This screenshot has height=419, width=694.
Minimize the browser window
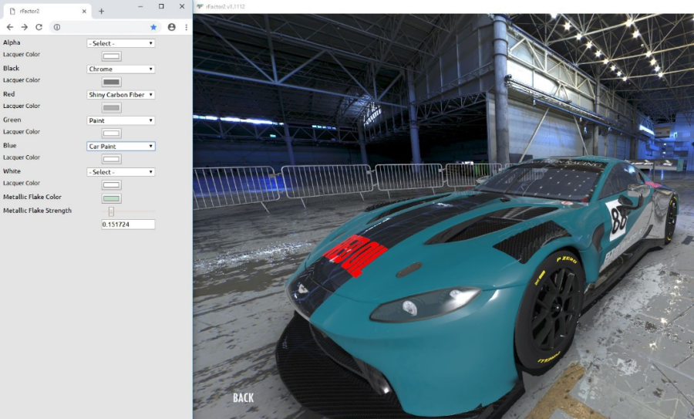(140, 6)
